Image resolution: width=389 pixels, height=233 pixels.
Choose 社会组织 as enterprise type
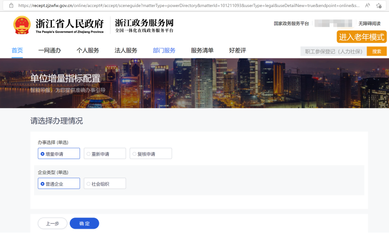(105, 184)
